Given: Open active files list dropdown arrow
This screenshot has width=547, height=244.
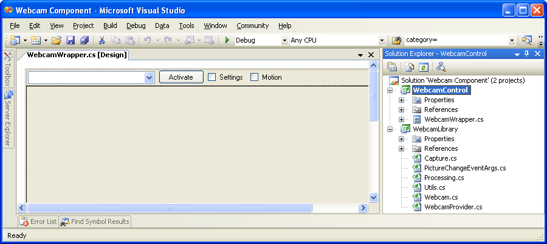Looking at the screenshot, I should coord(360,55).
